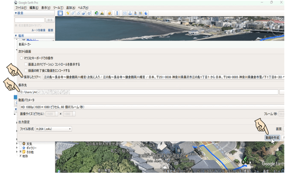Select the Add Polygon tool
Viewport: 285px width, 173px height.
[x=73, y=13]
